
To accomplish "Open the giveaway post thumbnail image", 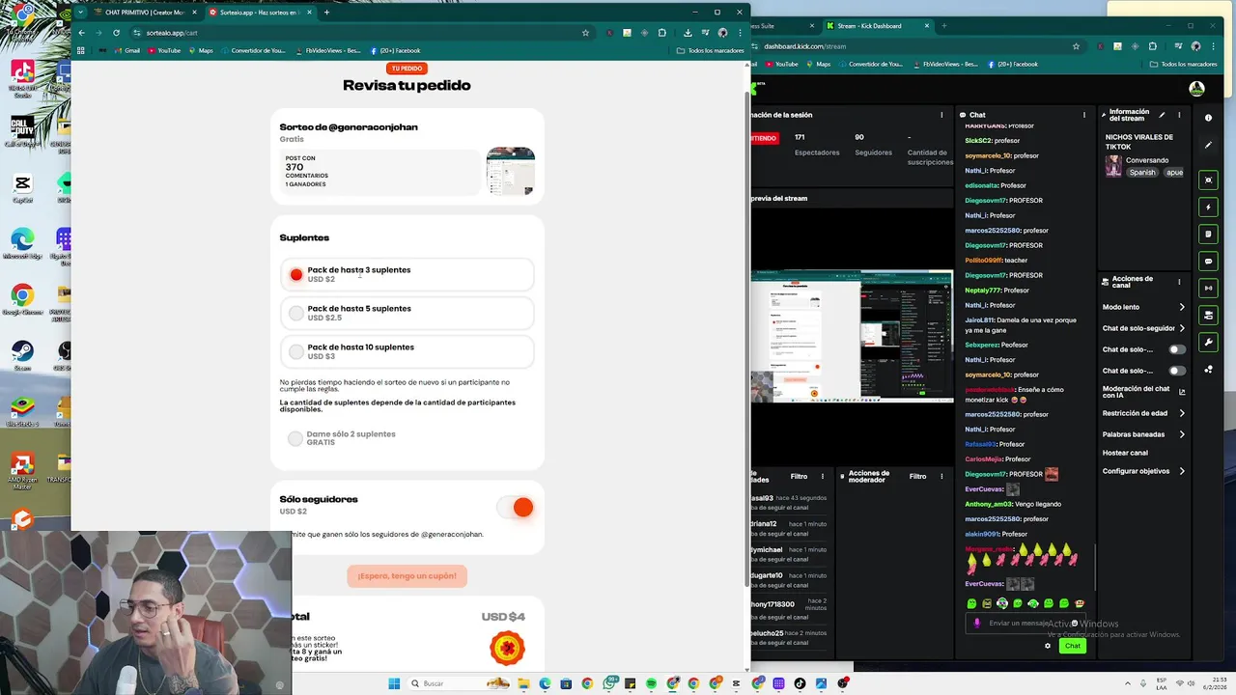I will click(510, 171).
